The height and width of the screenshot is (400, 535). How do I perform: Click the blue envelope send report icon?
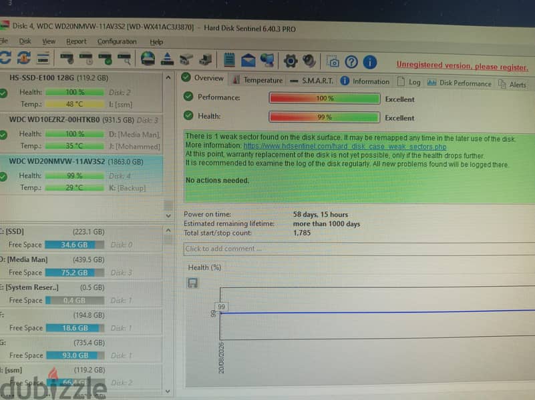[248, 61]
